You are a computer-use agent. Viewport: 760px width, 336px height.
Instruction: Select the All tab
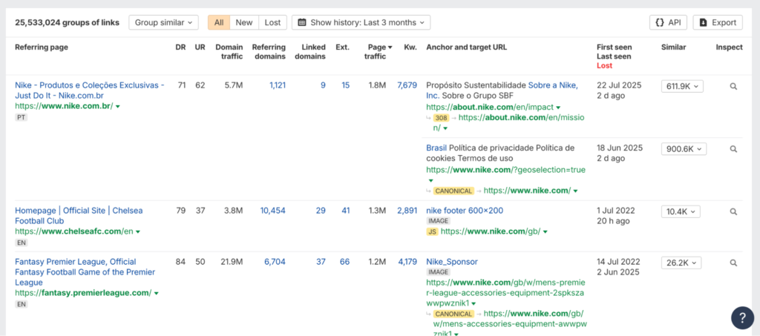(x=219, y=22)
